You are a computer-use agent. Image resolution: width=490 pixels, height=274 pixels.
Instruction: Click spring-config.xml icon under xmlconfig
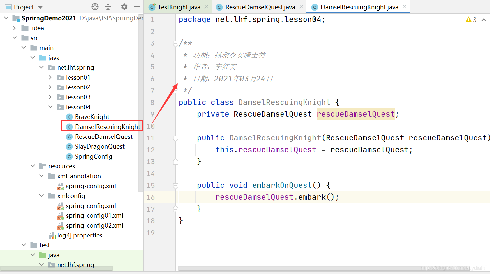coord(61,206)
